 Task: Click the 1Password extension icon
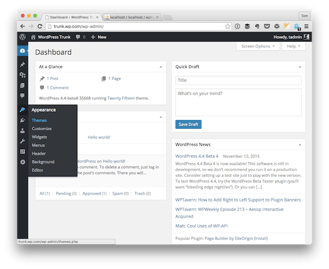pos(237,26)
